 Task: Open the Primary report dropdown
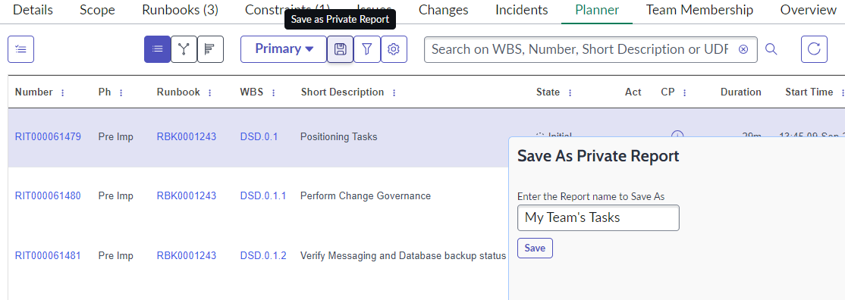pos(284,49)
